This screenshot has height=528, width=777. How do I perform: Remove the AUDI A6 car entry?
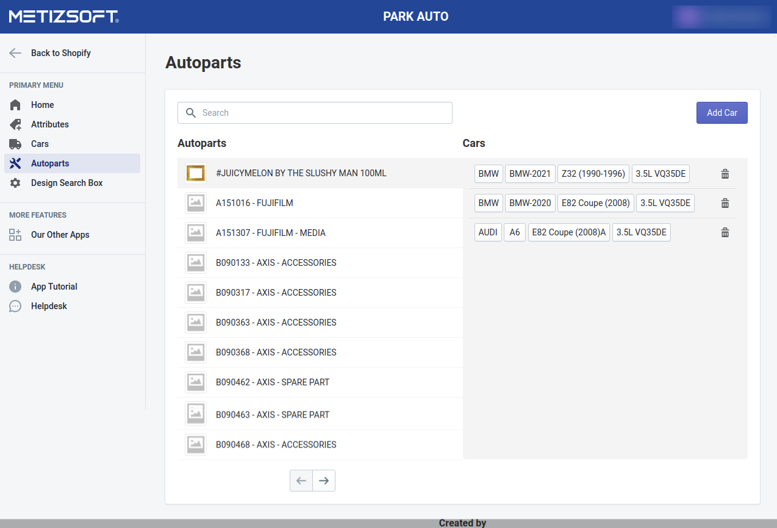click(725, 232)
